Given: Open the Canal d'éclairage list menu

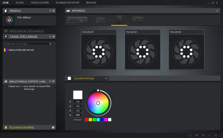Looking at the screenshot, I should [x=54, y=37].
